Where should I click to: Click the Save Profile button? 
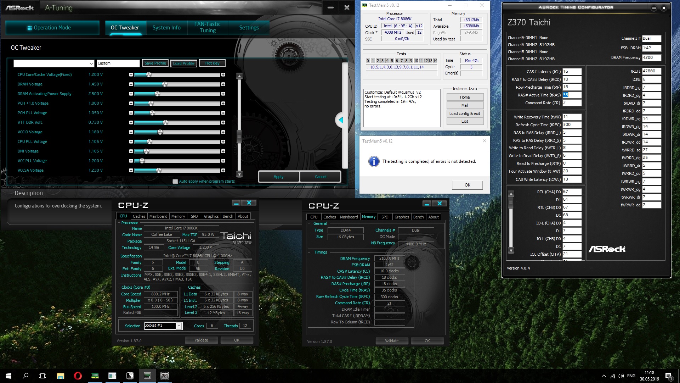155,63
